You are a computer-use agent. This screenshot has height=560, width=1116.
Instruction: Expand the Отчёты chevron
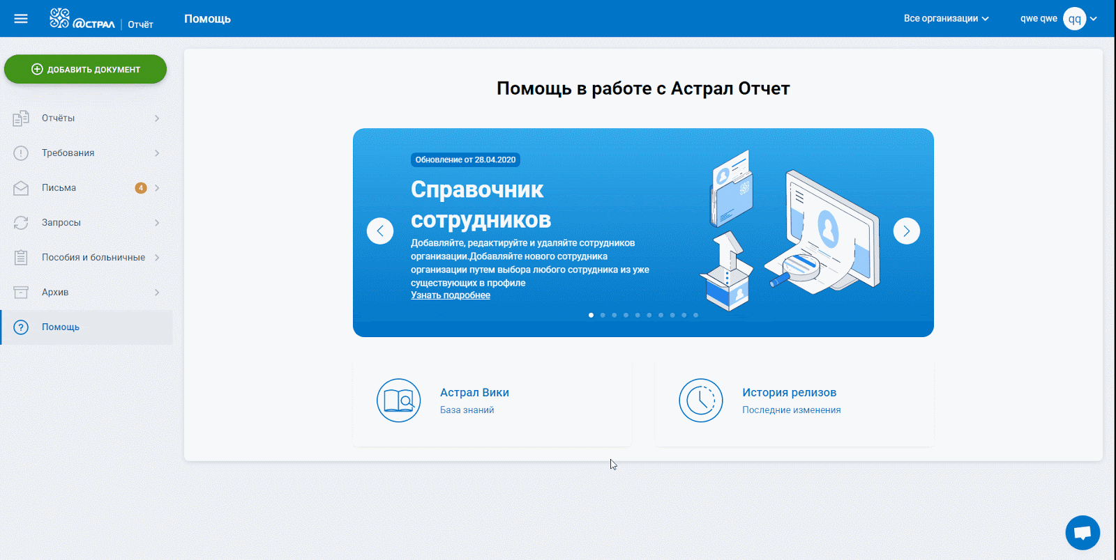(x=157, y=118)
